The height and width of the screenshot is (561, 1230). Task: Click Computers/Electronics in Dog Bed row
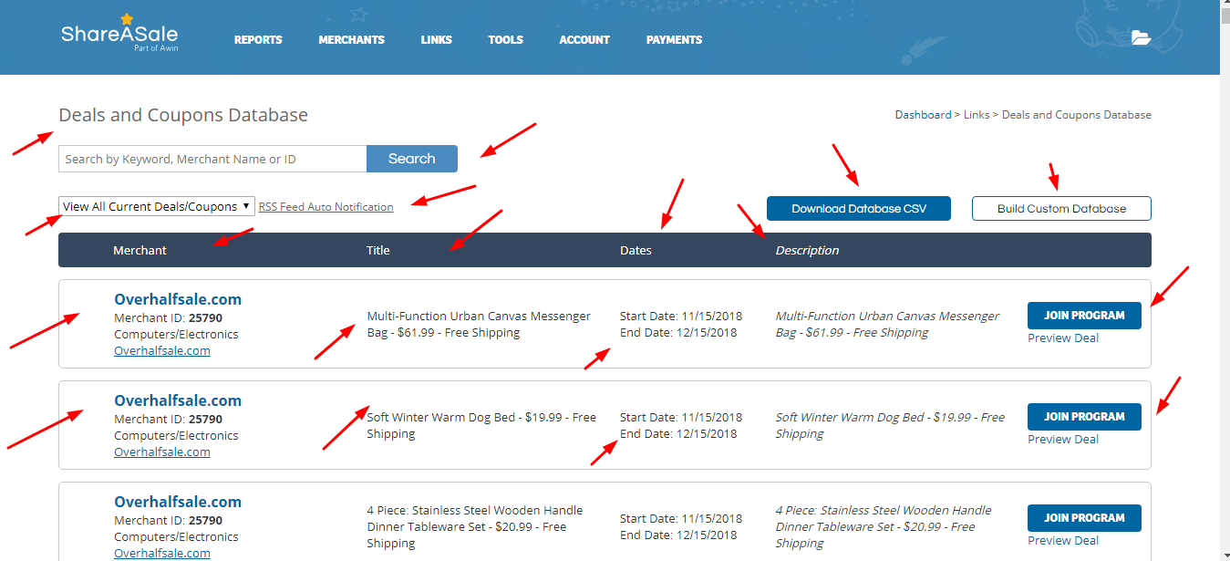[176, 436]
